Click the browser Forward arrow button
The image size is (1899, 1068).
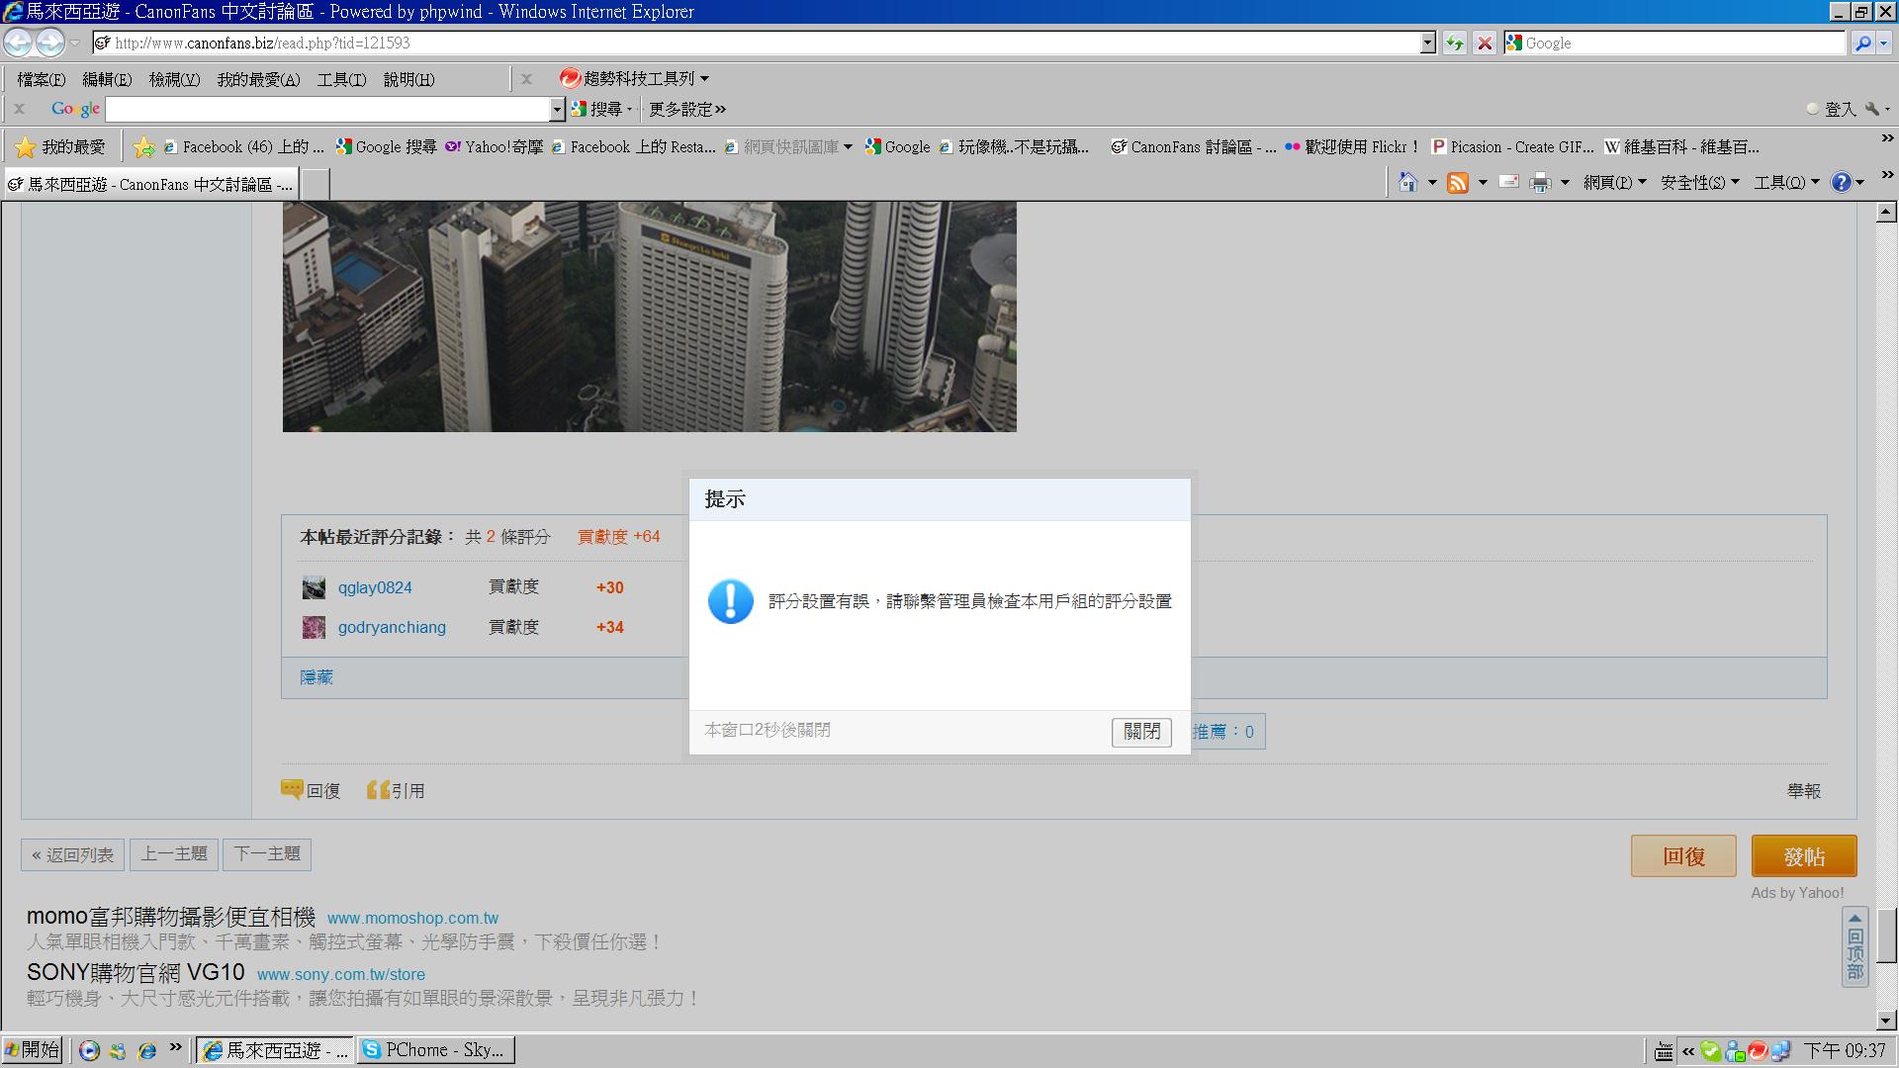pyautogui.click(x=49, y=43)
